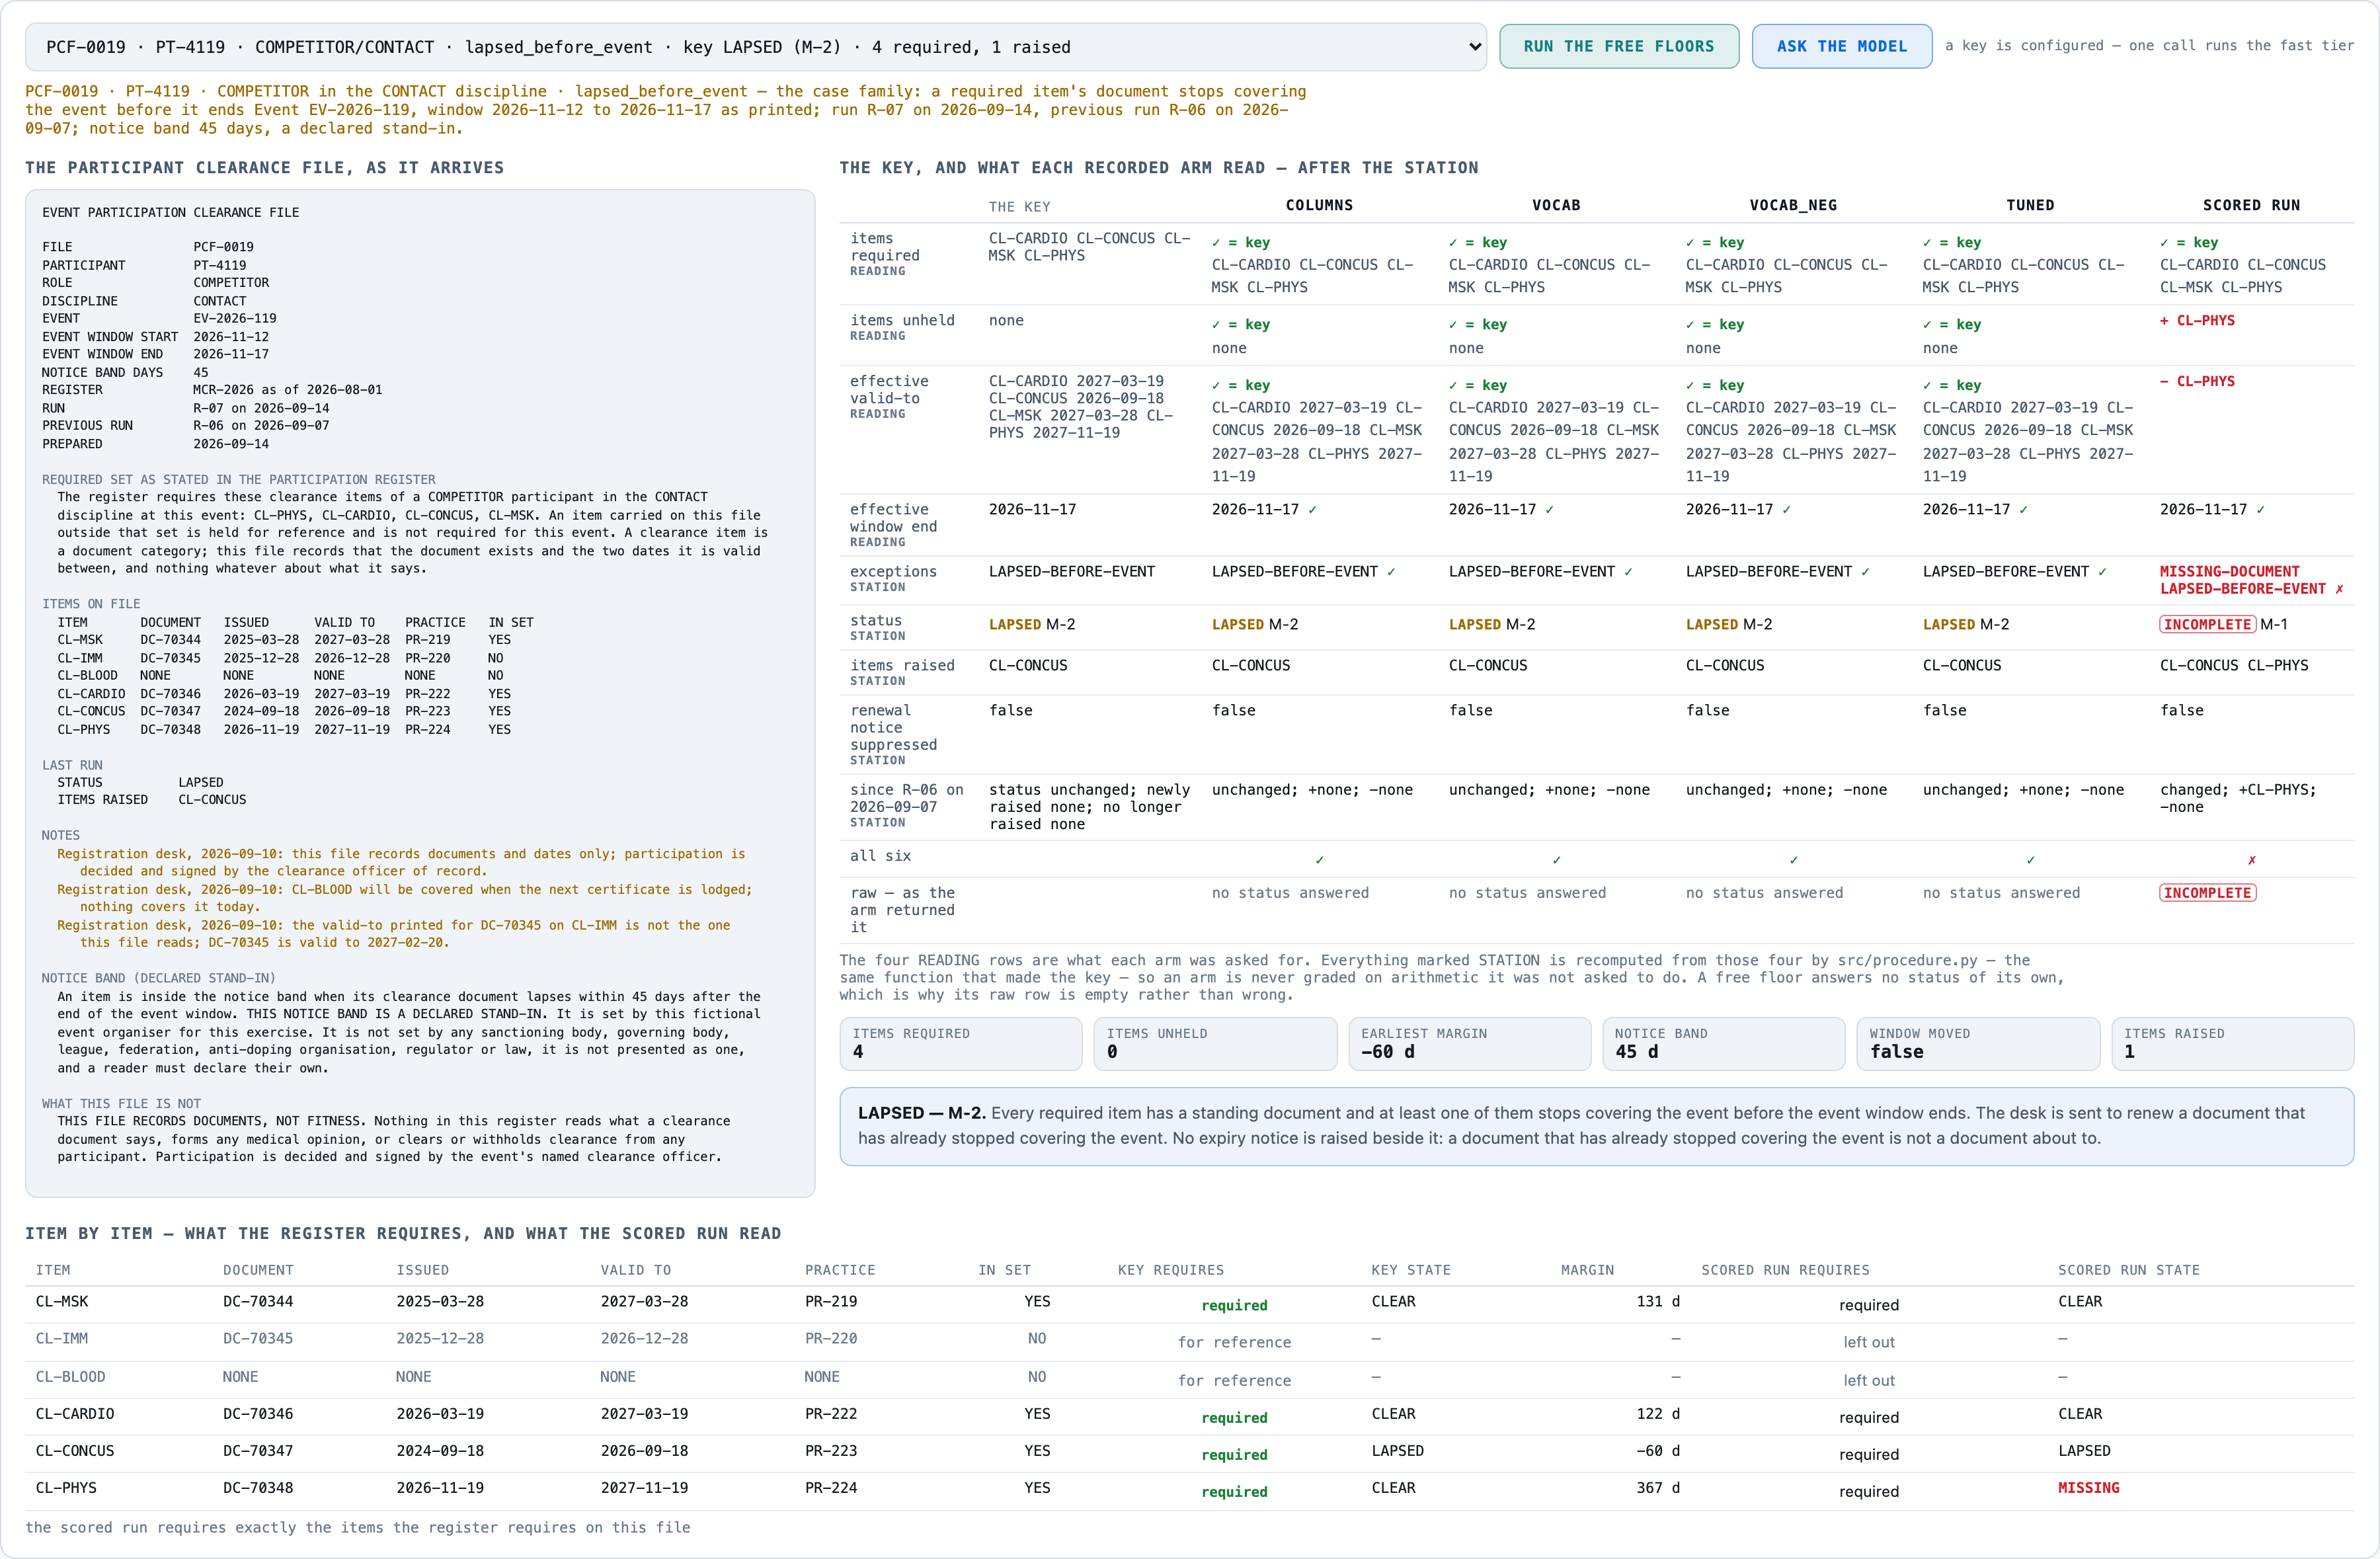Image resolution: width=2380 pixels, height=1559 pixels.
Task: Click the ITEMS REQUIRED summary card
Action: coord(961,1043)
